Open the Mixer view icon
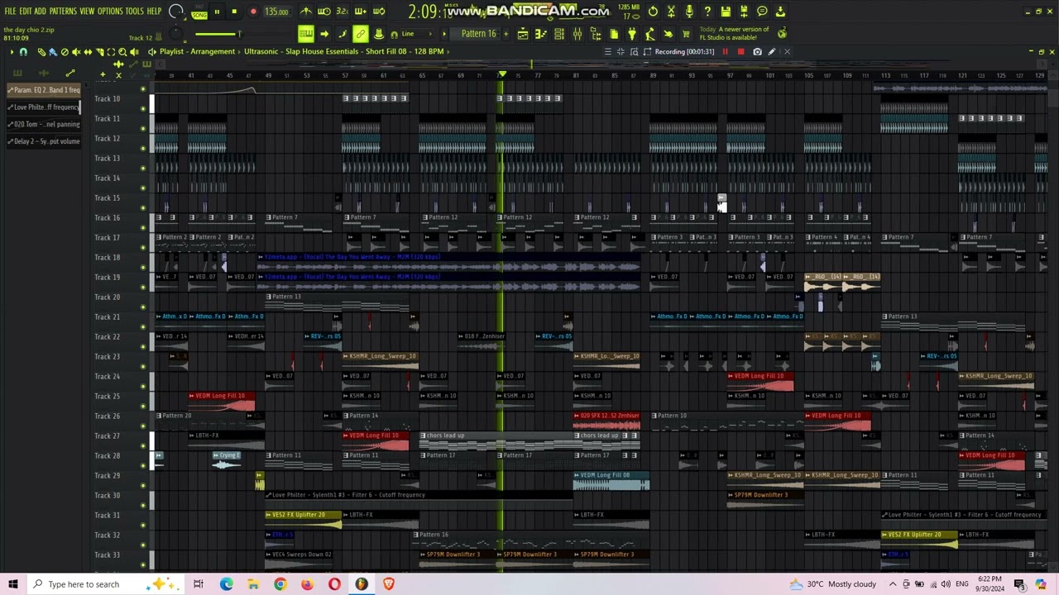The width and height of the screenshot is (1059, 595). (577, 34)
